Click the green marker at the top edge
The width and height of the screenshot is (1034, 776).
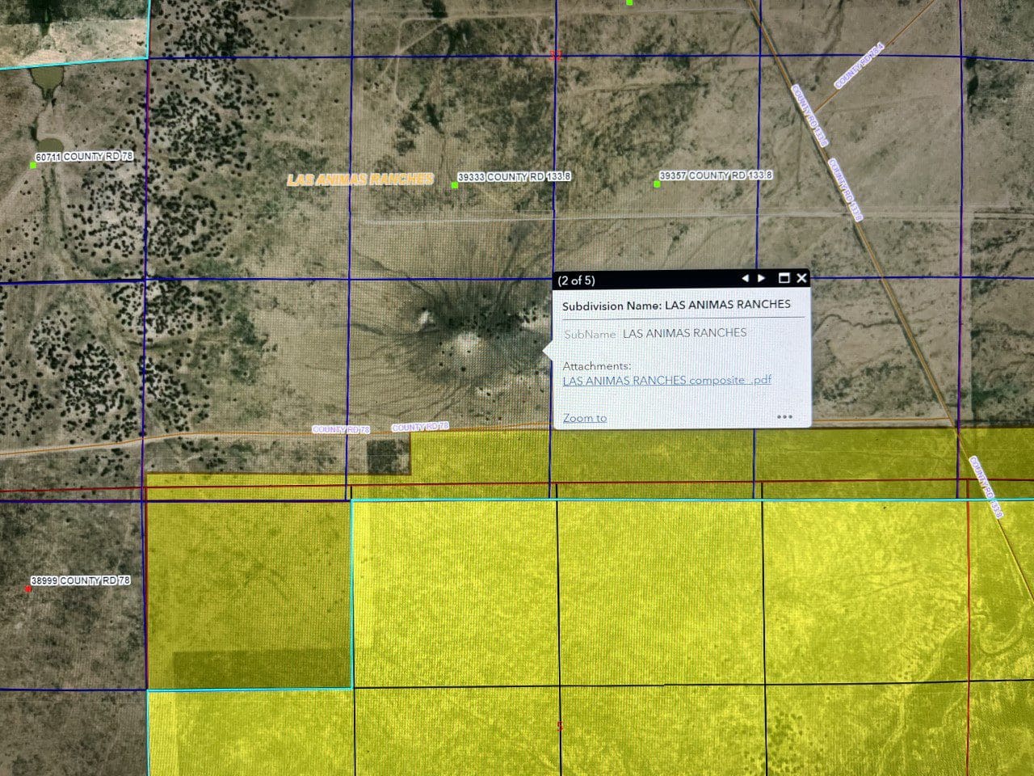click(628, 2)
